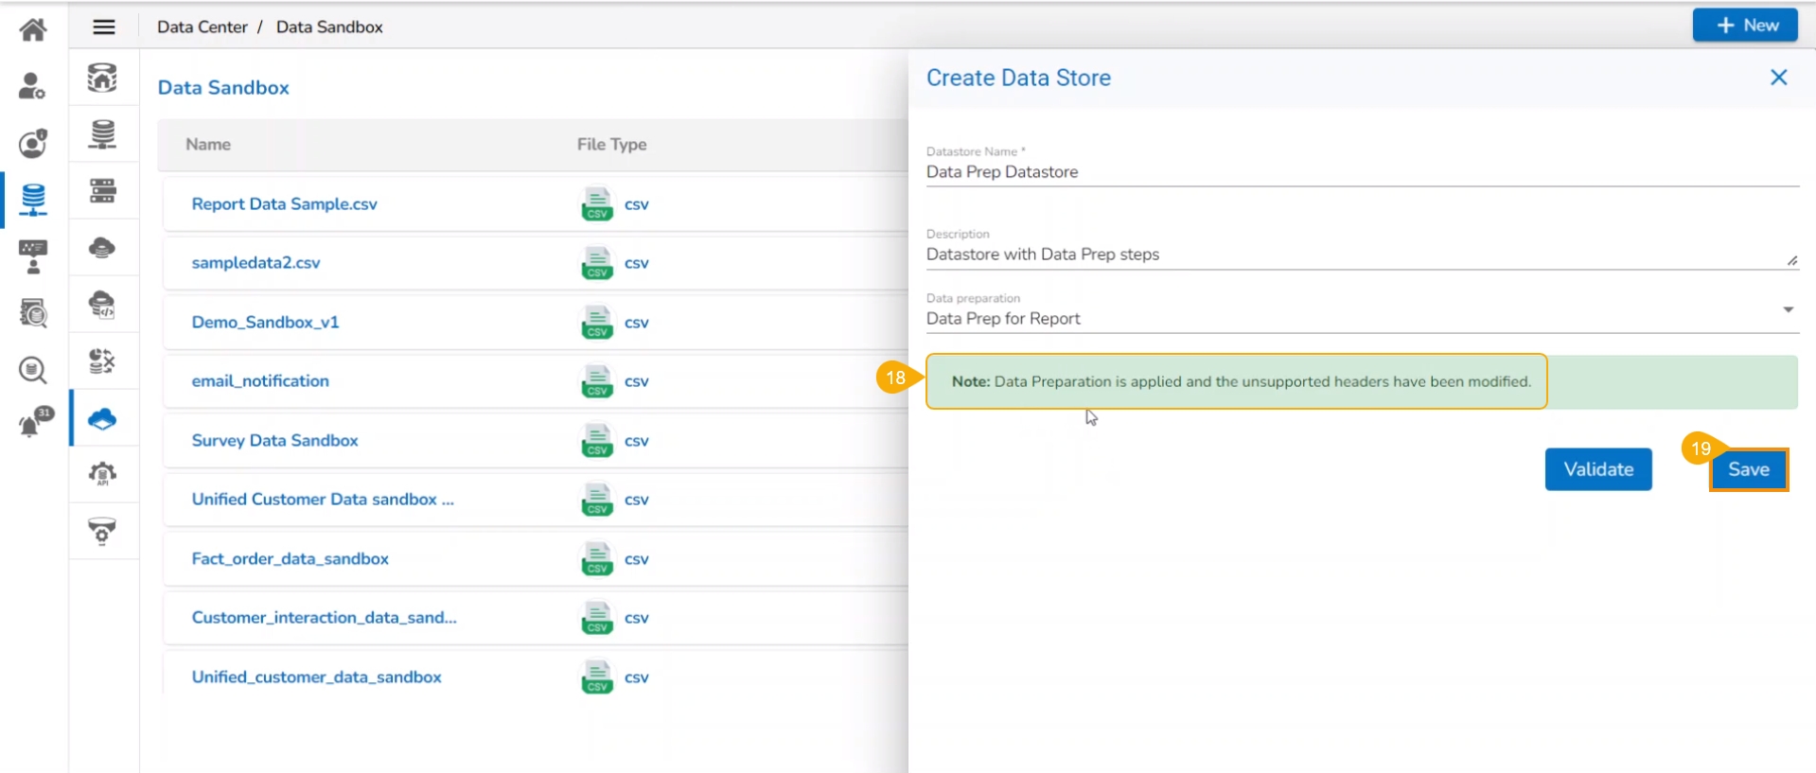Screen dimensions: 1816x773
Task: Open the hamburger menu
Action: 104,27
